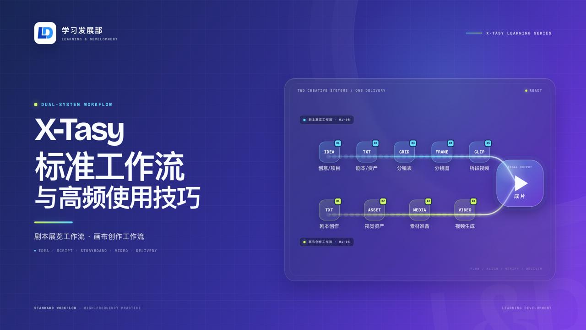Click the 01 badge on 剧本创作 TXT node
Viewport: 586px width, 330px height.
[338, 201]
